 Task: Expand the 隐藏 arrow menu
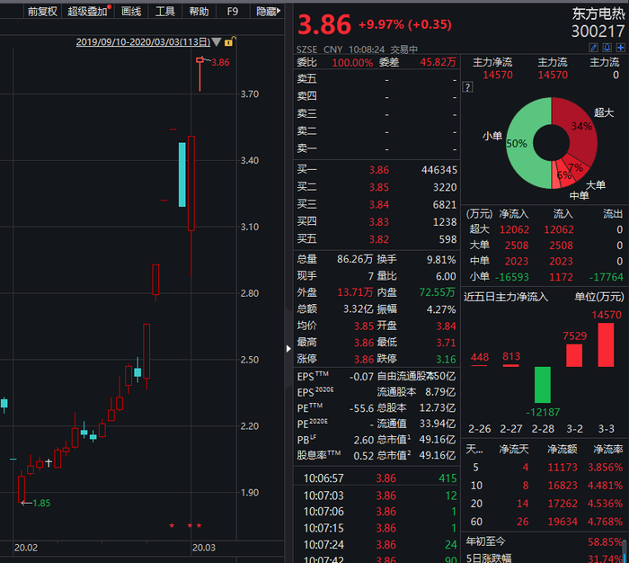coord(279,11)
